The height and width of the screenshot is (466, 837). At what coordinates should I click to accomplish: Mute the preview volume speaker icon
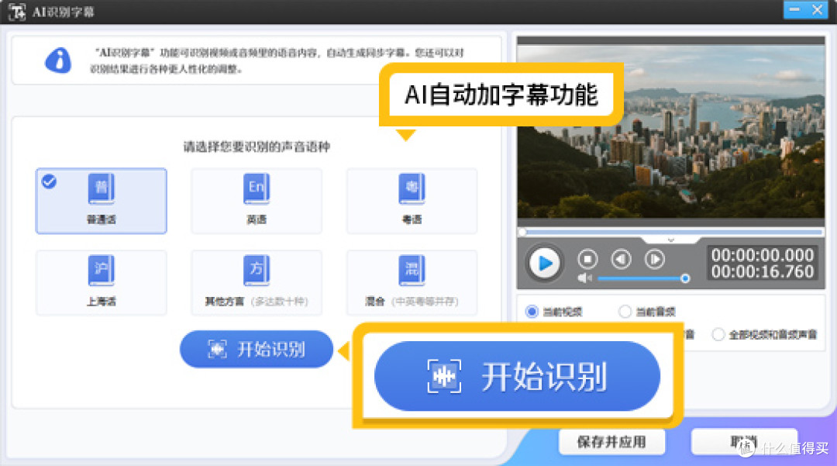[x=585, y=278]
